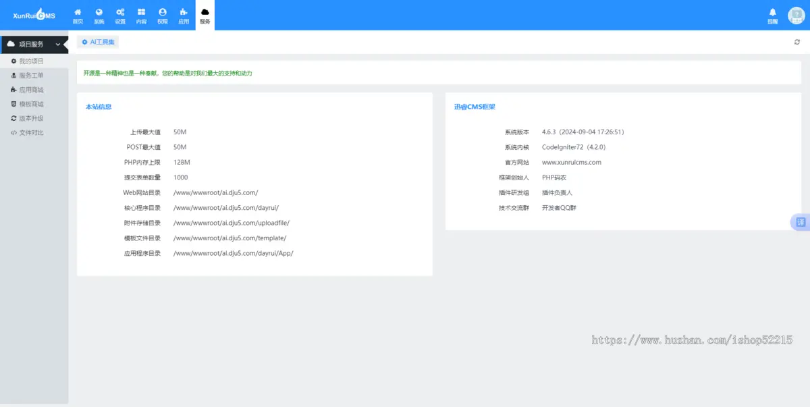Viewport: 810px width, 407px height.
Task: Click the 权限 user icon
Action: click(x=162, y=11)
